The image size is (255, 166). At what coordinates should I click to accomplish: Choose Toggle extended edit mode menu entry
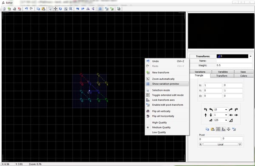[167, 95]
